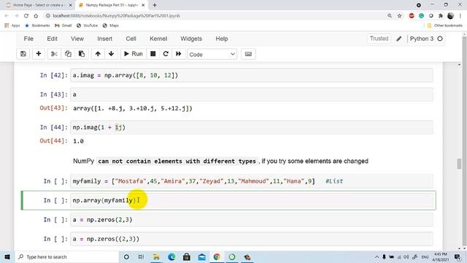Viewport: 467px width, 263px height.
Task: Go to browser home page icon
Action: (x=36, y=16)
